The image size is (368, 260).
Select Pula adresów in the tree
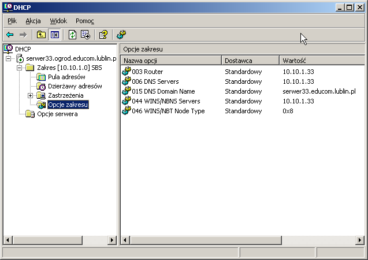tap(66, 77)
